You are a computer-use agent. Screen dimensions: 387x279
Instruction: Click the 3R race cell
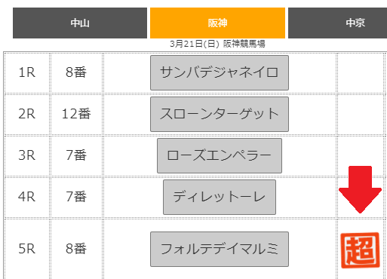click(26, 155)
